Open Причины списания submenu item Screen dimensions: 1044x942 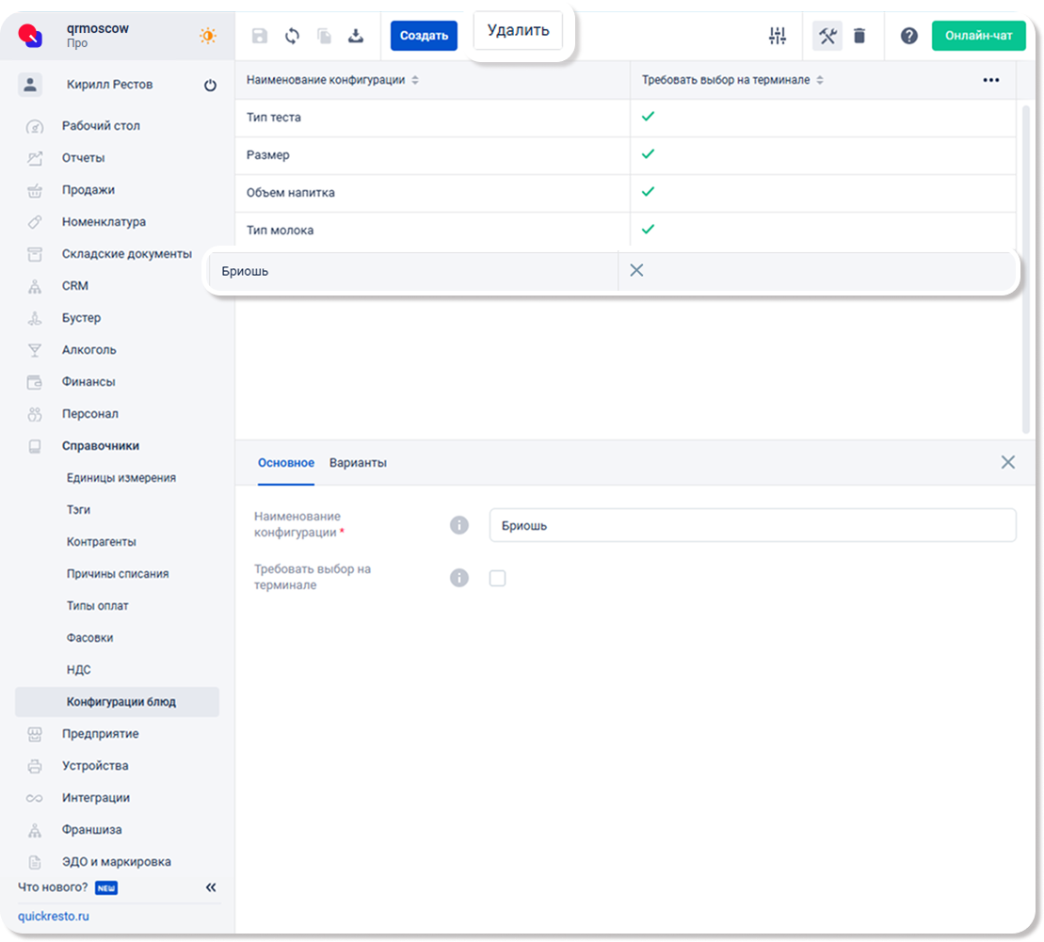click(x=117, y=573)
